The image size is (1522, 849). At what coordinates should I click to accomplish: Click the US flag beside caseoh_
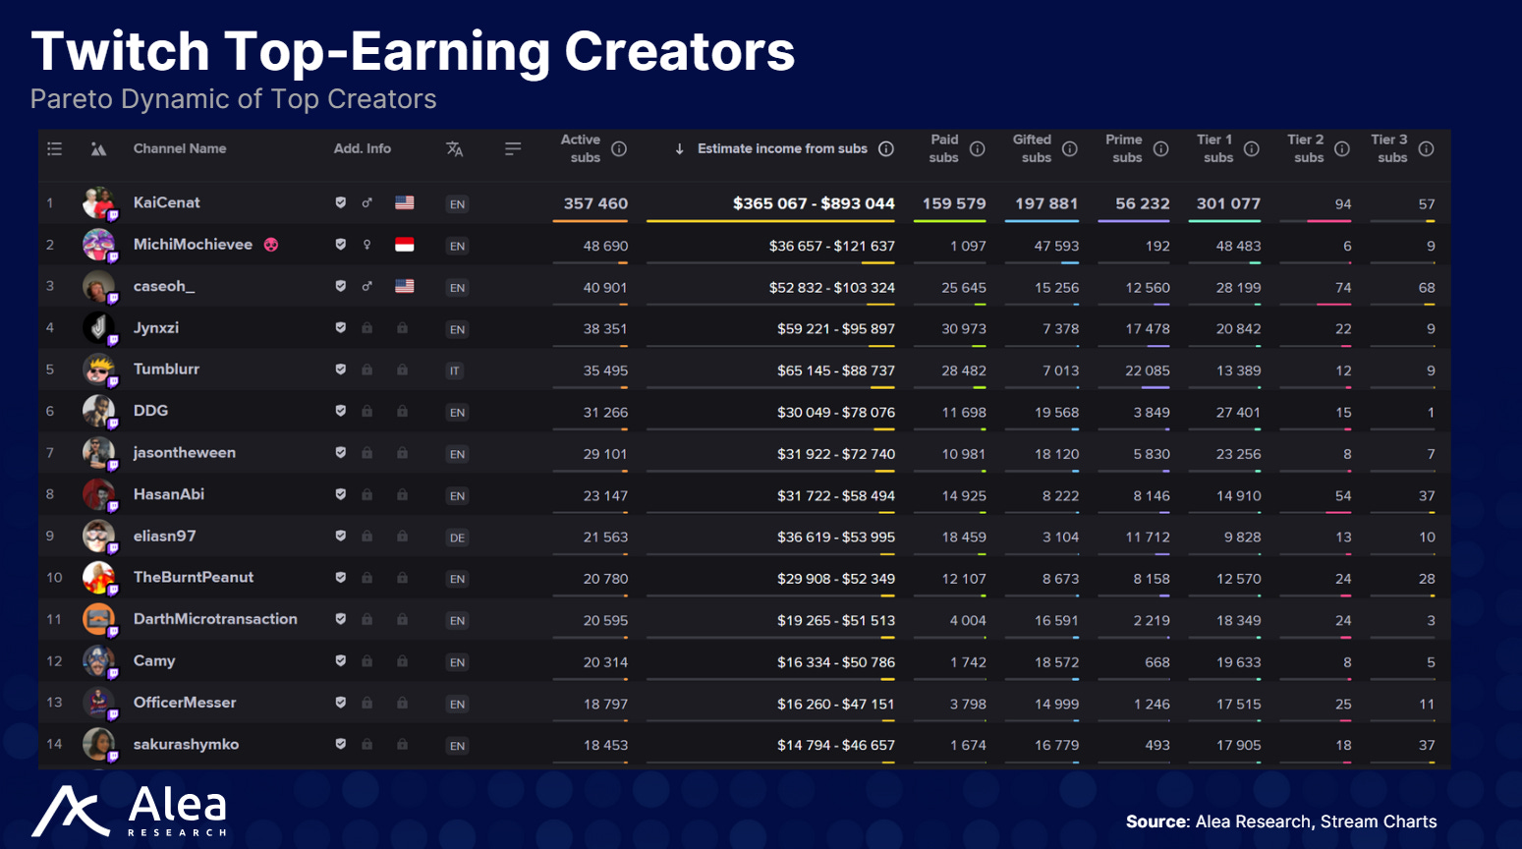(x=404, y=286)
